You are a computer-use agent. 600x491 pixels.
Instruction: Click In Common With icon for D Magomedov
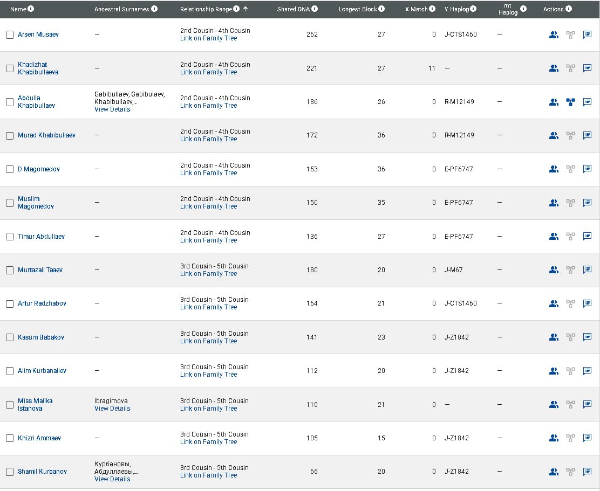tap(554, 169)
